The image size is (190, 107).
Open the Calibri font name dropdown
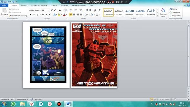click(40, 10)
